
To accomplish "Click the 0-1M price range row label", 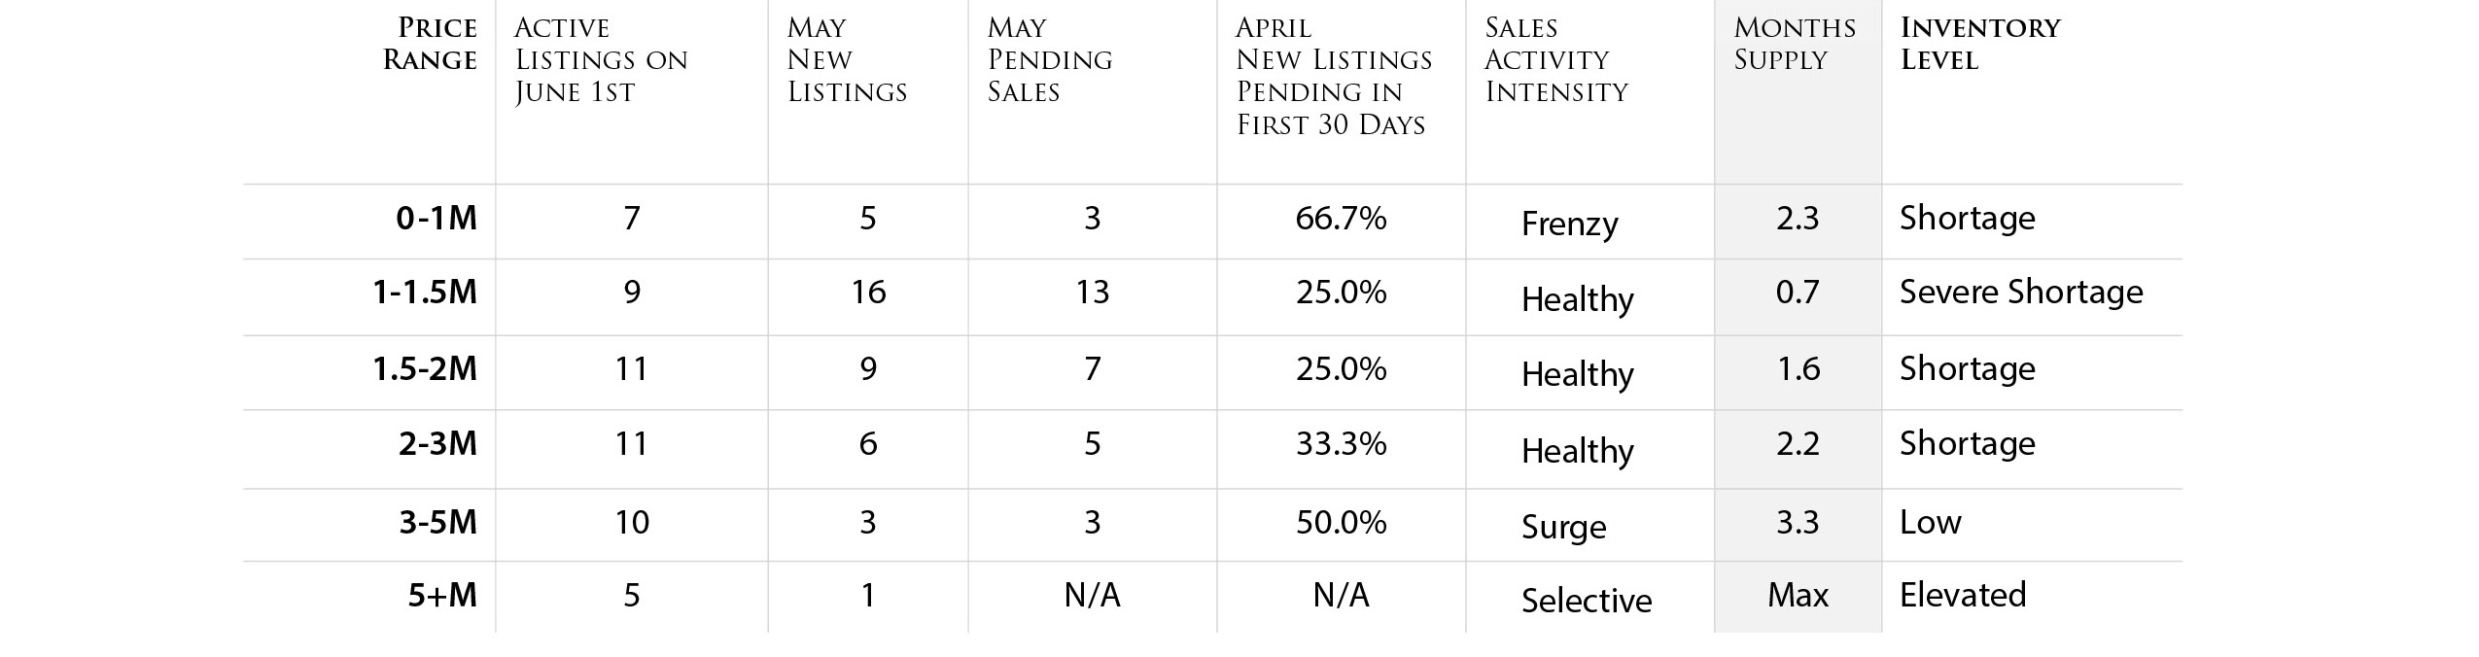I will (x=436, y=218).
